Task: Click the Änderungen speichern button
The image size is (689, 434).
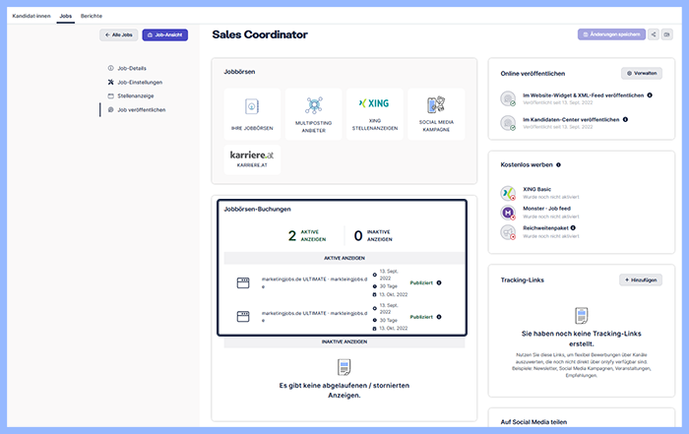Action: point(611,34)
